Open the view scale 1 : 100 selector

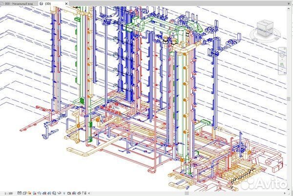pyautogui.click(x=8, y=193)
